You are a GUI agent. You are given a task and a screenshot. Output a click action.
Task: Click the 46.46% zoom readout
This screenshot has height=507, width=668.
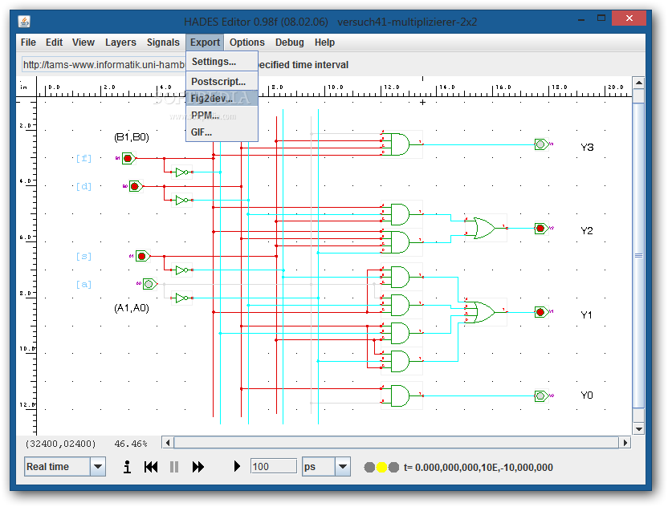[x=131, y=444]
